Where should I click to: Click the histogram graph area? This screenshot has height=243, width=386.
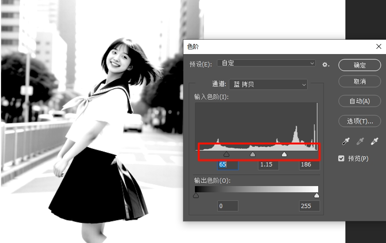pyautogui.click(x=256, y=126)
